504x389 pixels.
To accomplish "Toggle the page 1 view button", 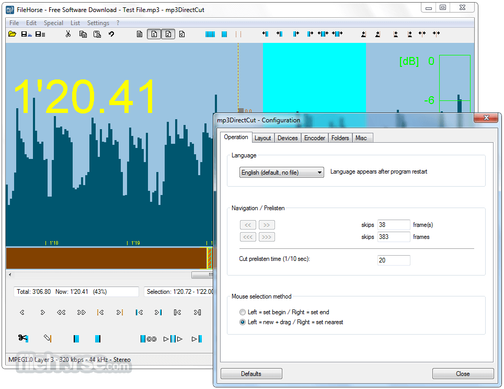I will (154, 34).
